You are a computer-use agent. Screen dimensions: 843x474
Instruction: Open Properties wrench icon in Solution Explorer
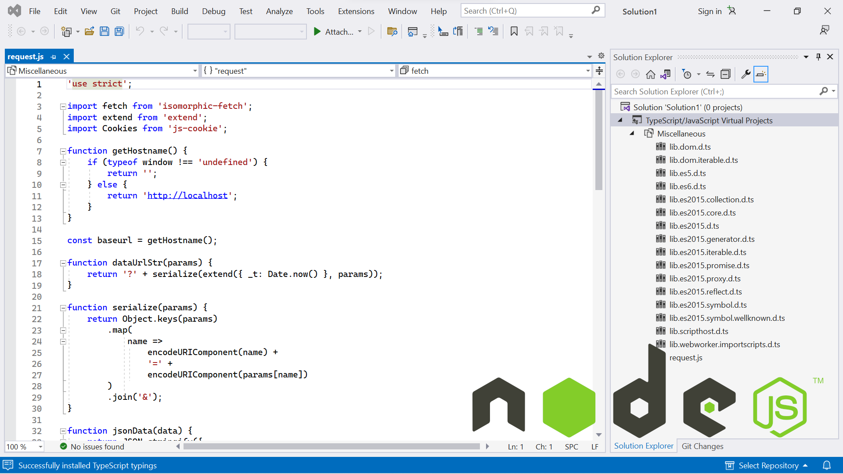746,75
